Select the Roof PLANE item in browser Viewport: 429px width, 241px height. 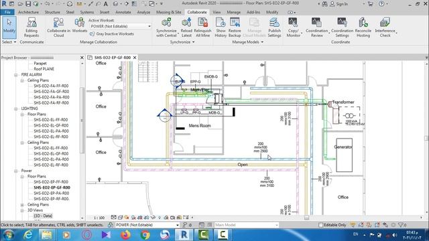(44, 69)
